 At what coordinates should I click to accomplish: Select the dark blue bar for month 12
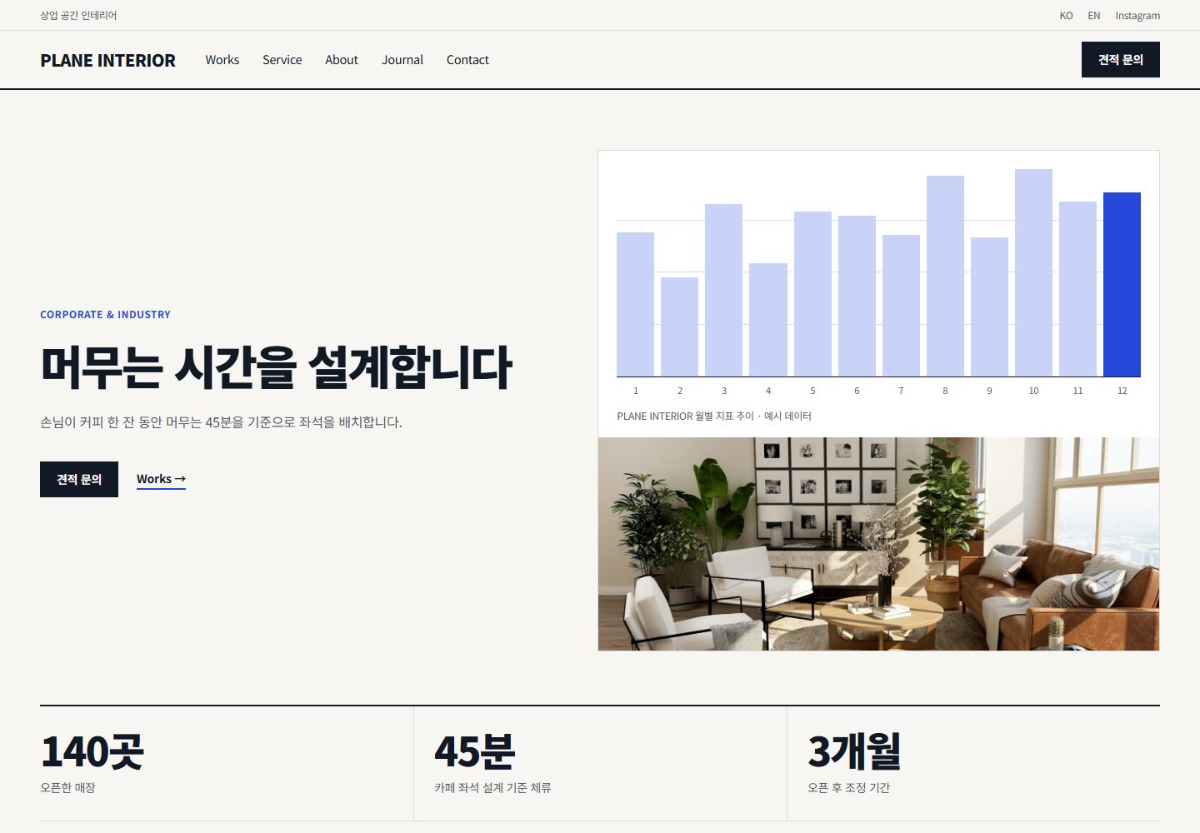1122,285
